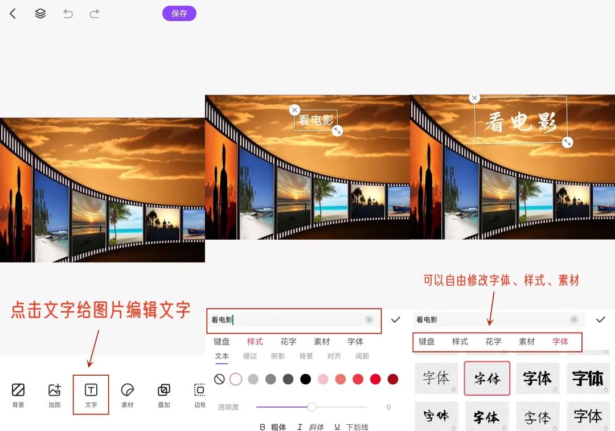
Task: Confirm text edit with the checkmark
Action: coord(396,320)
